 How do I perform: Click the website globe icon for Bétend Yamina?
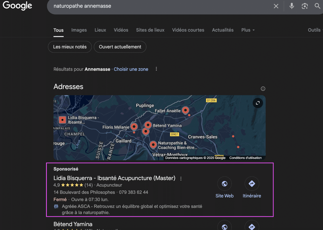(224, 226)
